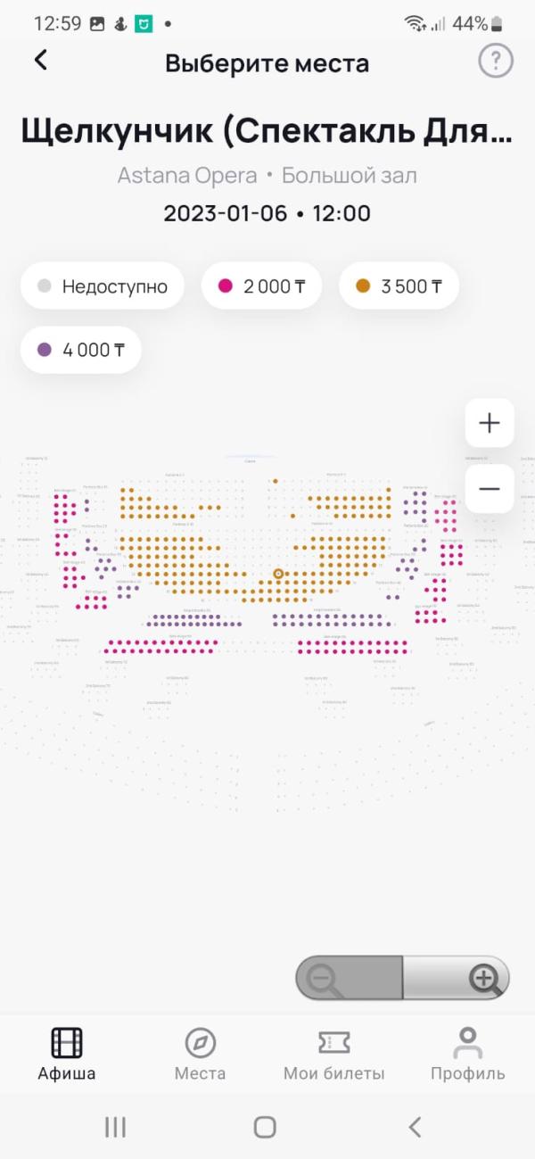
Task: Filter by the 3 500 ₸ price chip
Action: click(x=399, y=286)
